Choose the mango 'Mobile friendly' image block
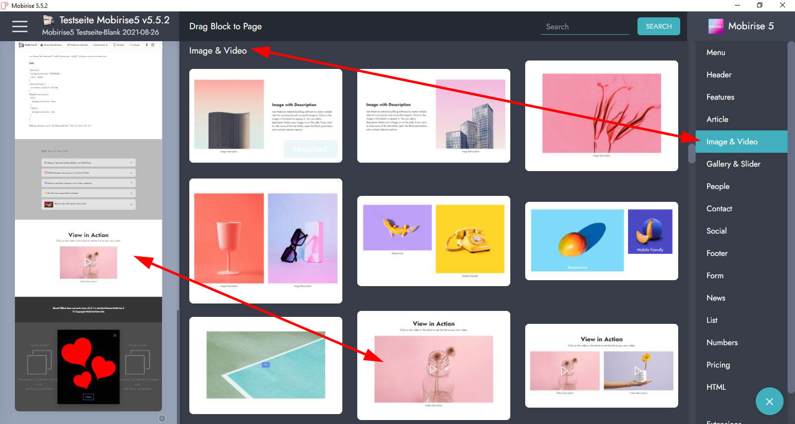This screenshot has width=795, height=424. [x=602, y=241]
